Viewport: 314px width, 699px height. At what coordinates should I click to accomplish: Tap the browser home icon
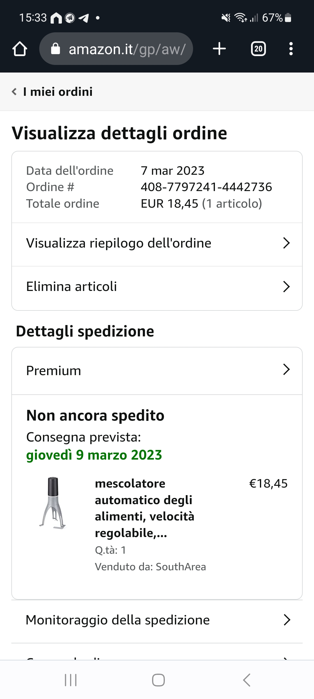pyautogui.click(x=20, y=49)
